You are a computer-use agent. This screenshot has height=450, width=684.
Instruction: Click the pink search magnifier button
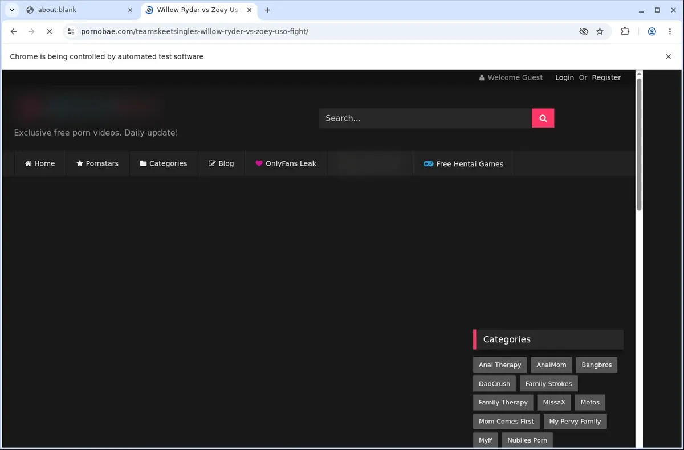pyautogui.click(x=543, y=118)
